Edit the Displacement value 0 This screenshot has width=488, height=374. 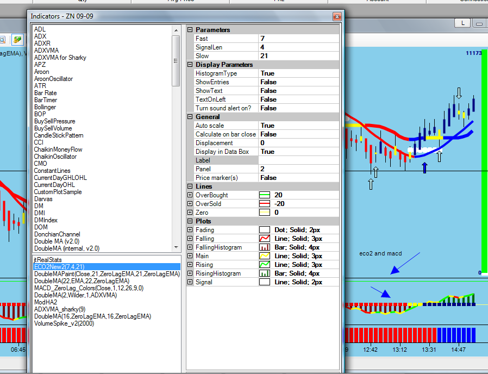tap(299, 143)
